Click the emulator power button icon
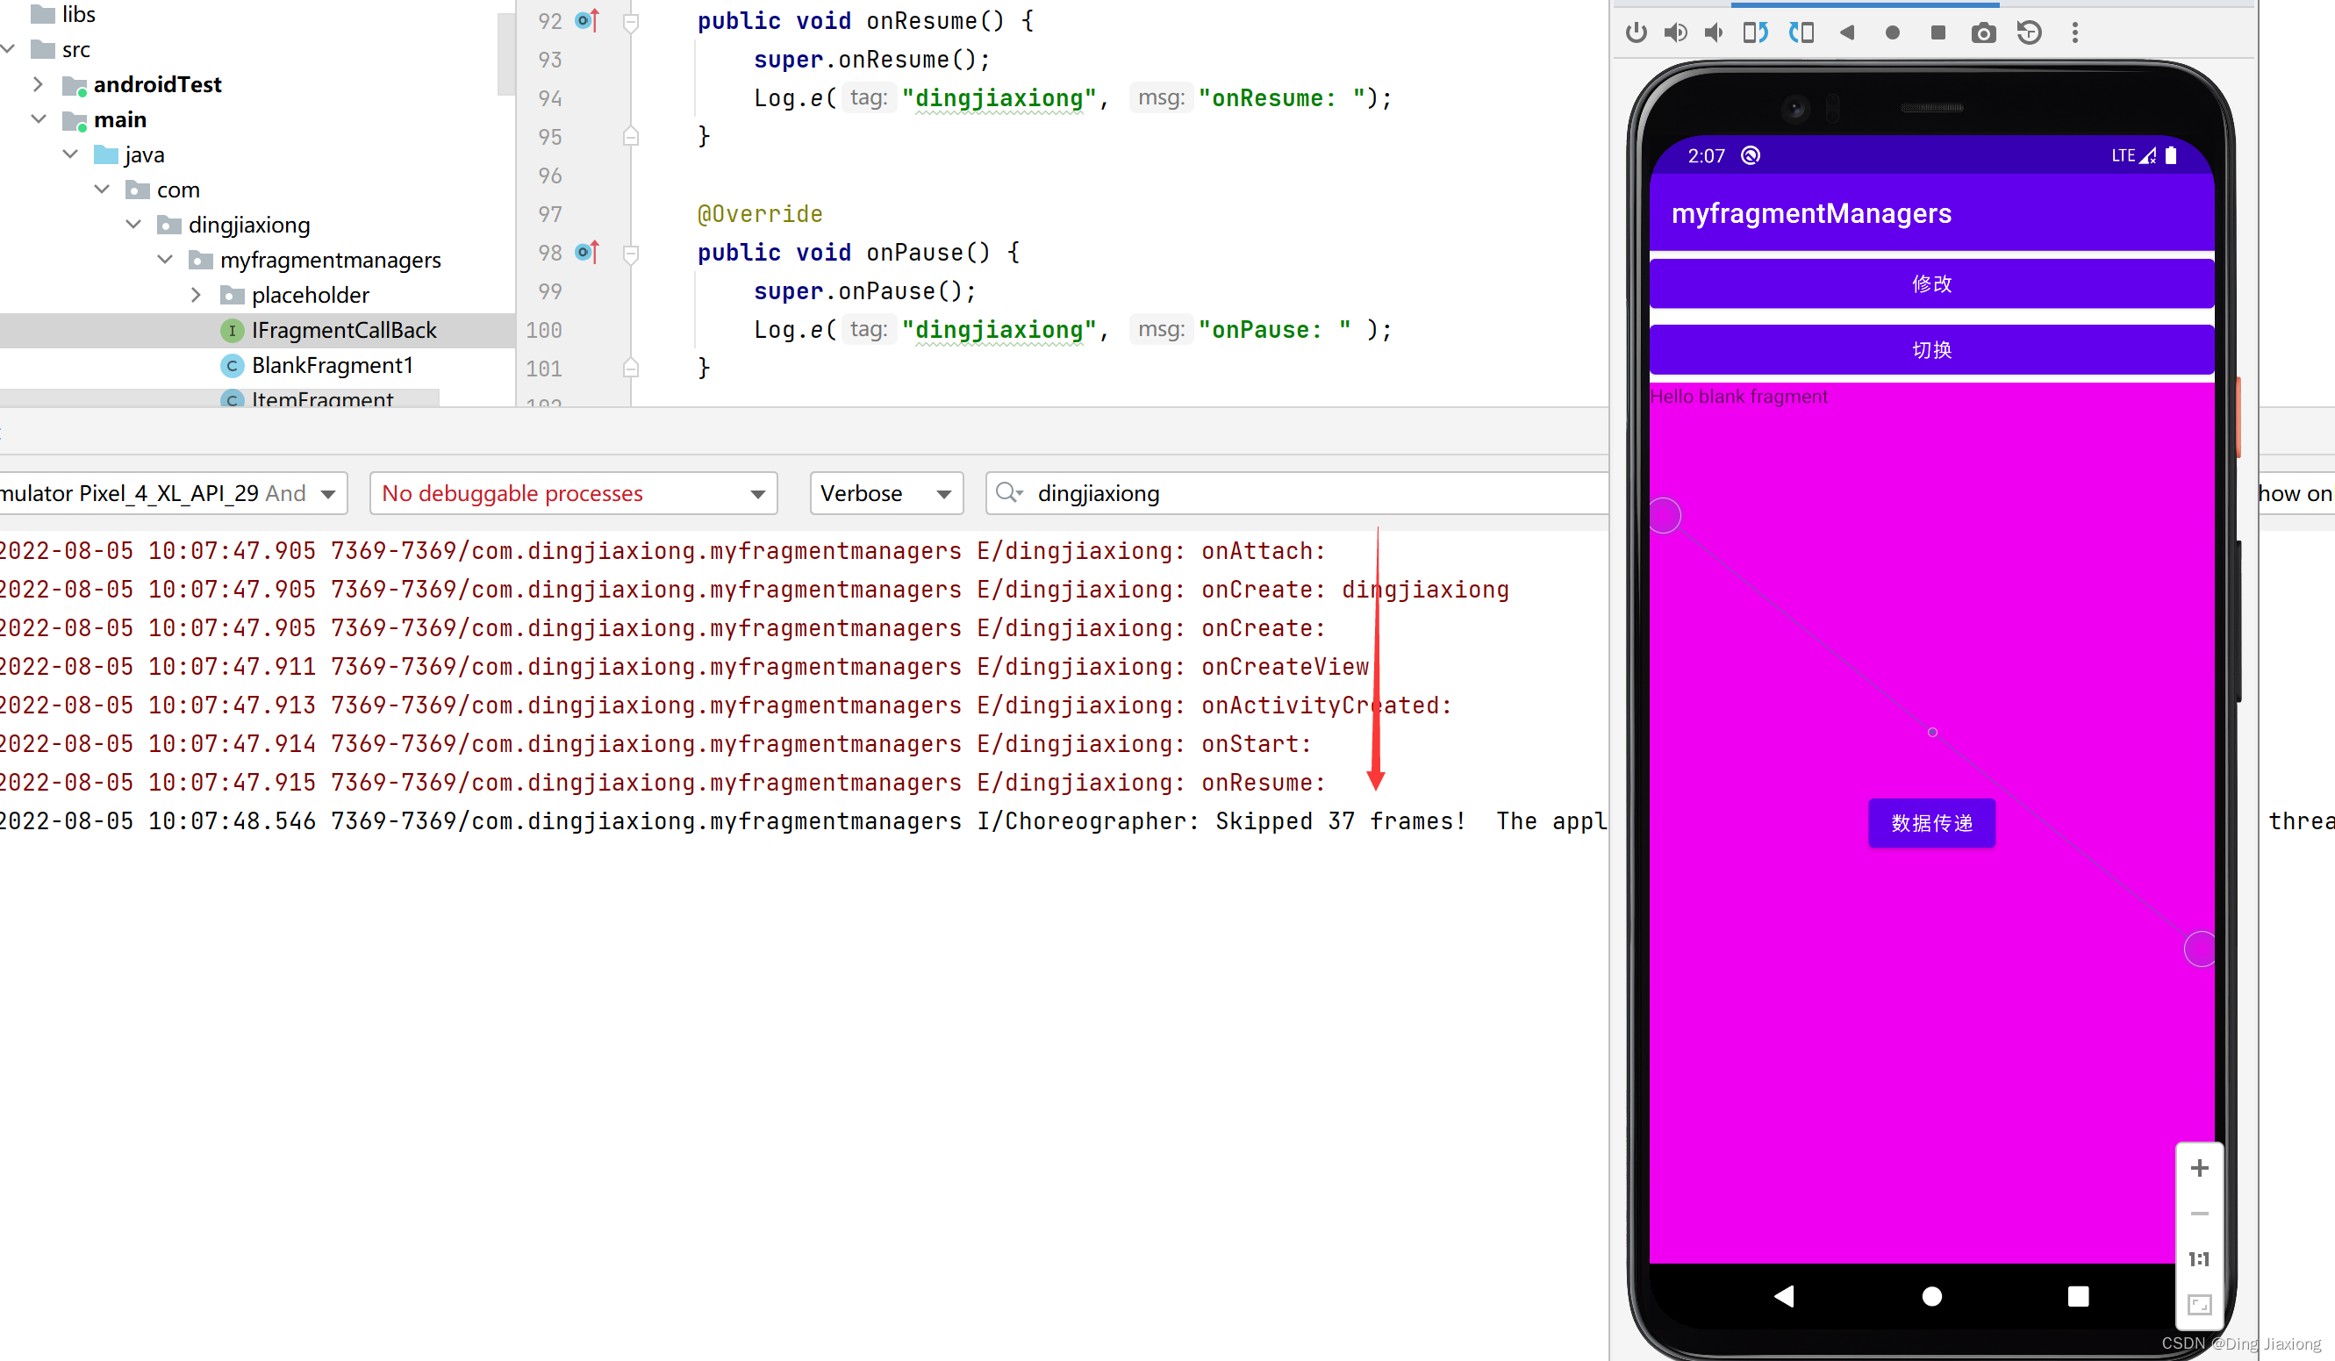Viewport: 2335px width, 1361px height. tap(1637, 32)
